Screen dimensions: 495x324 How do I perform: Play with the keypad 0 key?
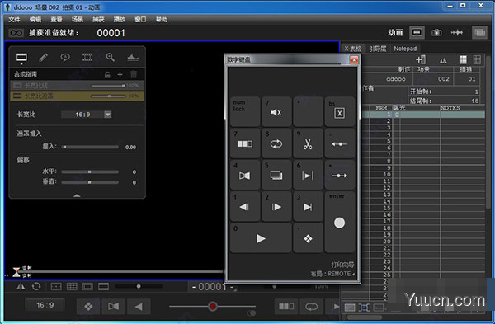coord(261,237)
